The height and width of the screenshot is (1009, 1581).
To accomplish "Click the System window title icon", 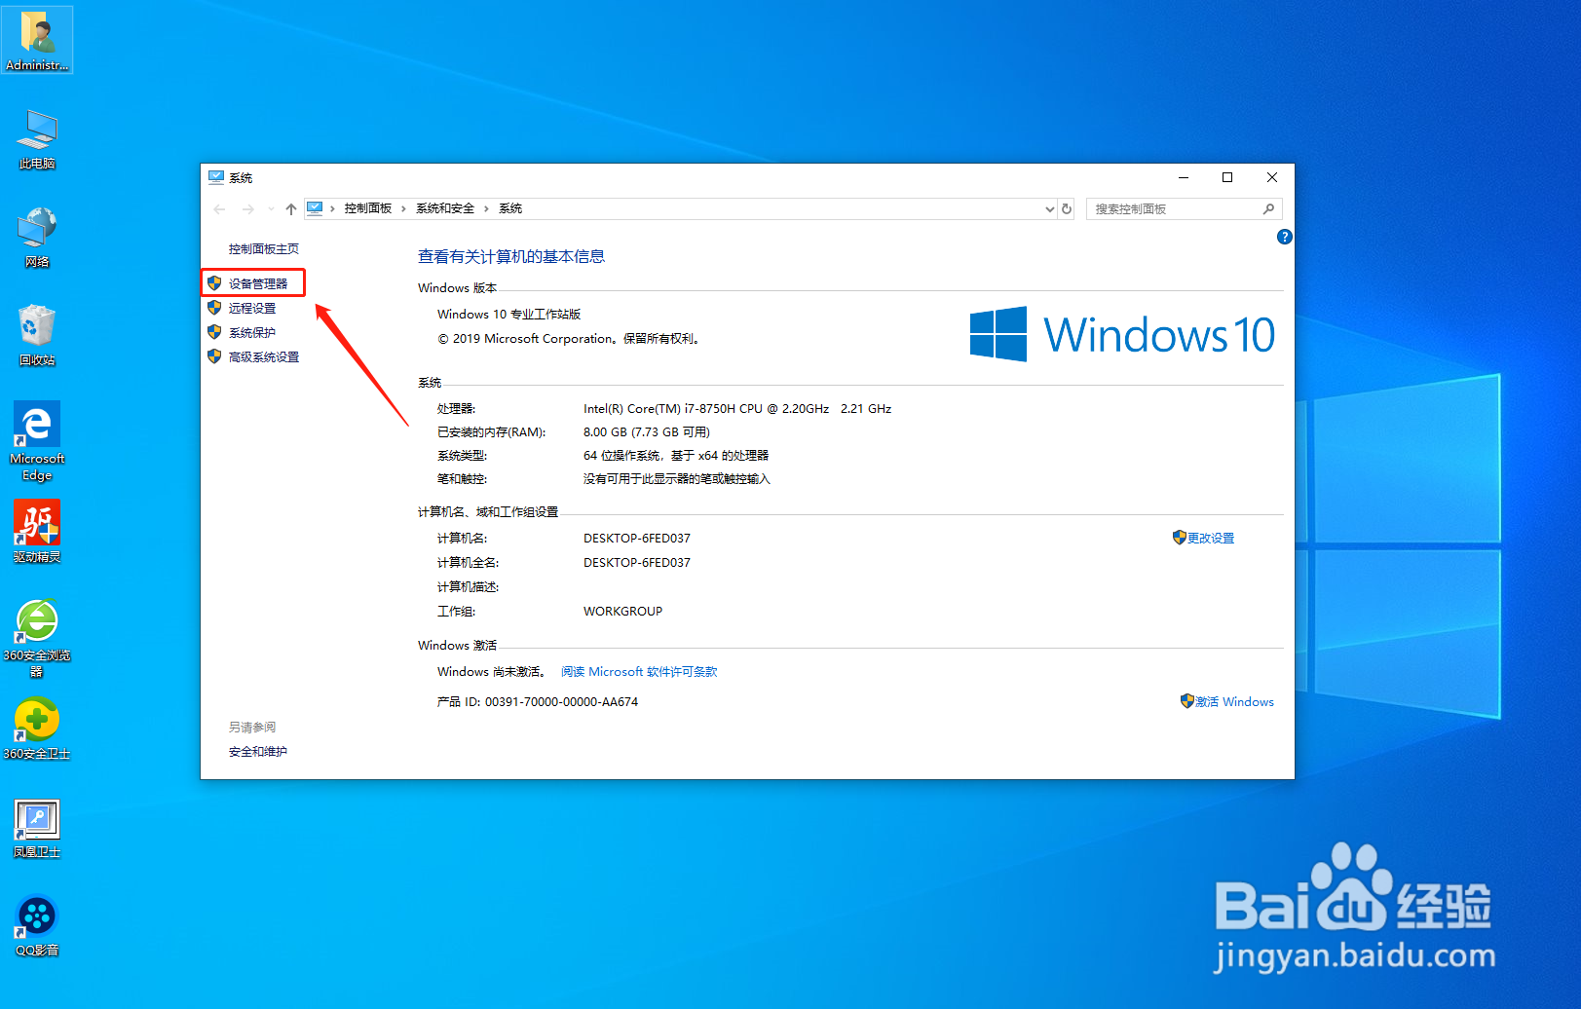I will [x=216, y=177].
